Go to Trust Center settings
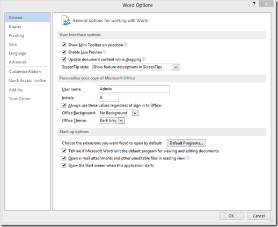Image resolution: width=278 pixels, height=227 pixels. coord(20,99)
